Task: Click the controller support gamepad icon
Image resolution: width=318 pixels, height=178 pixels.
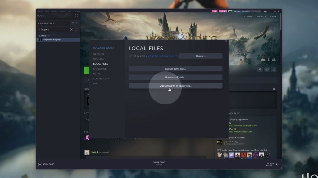Action: click(274, 60)
